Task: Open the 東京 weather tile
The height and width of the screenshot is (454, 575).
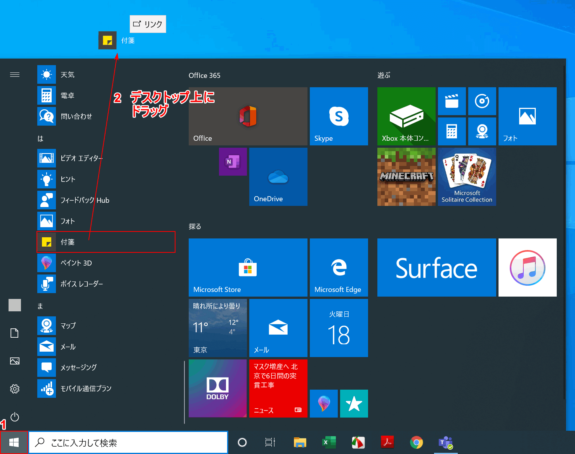Action: [218, 328]
